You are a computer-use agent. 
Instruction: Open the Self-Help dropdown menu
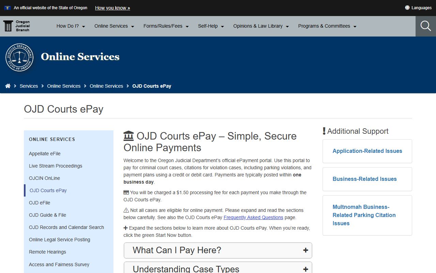coord(211,26)
